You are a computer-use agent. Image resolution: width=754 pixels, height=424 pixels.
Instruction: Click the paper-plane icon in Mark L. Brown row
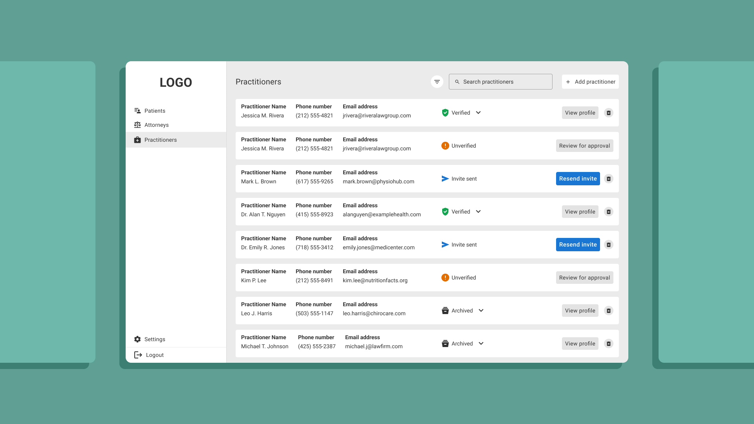(x=445, y=179)
